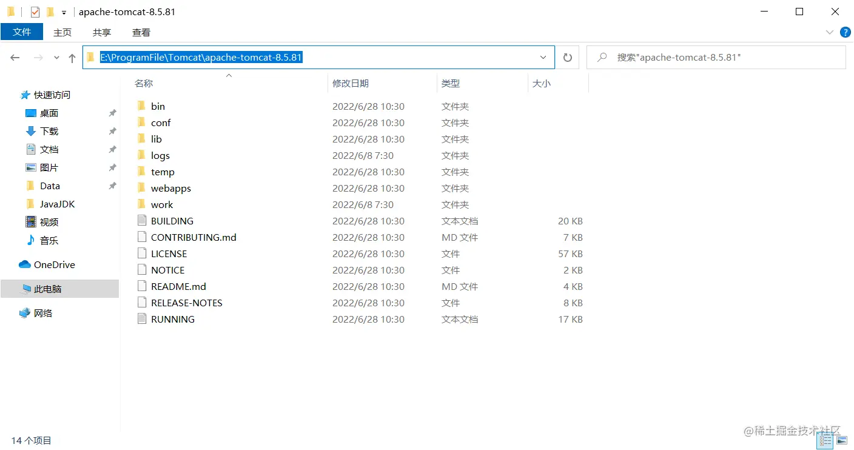Image resolution: width=854 pixels, height=450 pixels.
Task: Select the RUNNING text document icon
Action: (142, 319)
